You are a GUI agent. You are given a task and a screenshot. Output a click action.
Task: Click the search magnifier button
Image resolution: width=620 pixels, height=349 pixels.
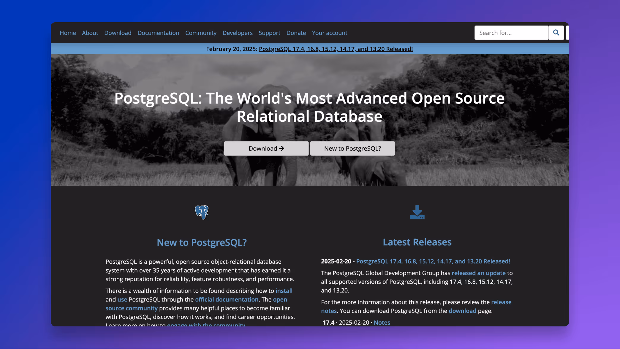point(556,33)
